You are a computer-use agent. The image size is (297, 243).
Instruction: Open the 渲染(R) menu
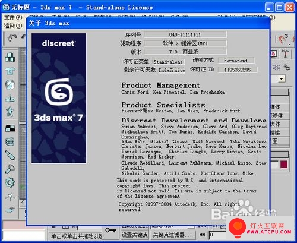13,26
